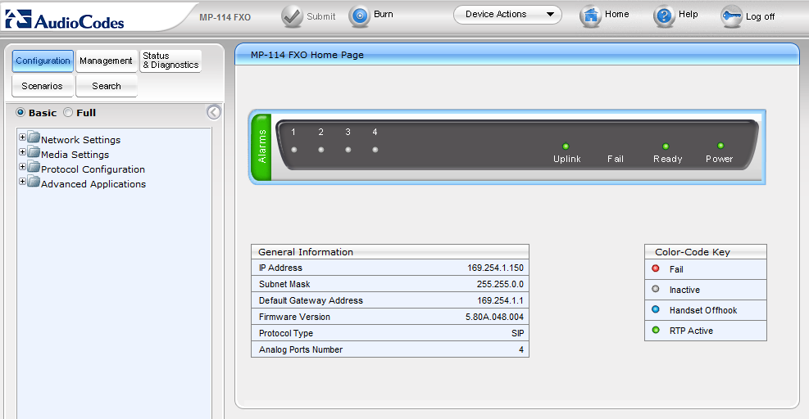Click the green RTP Active color dot

pos(656,331)
